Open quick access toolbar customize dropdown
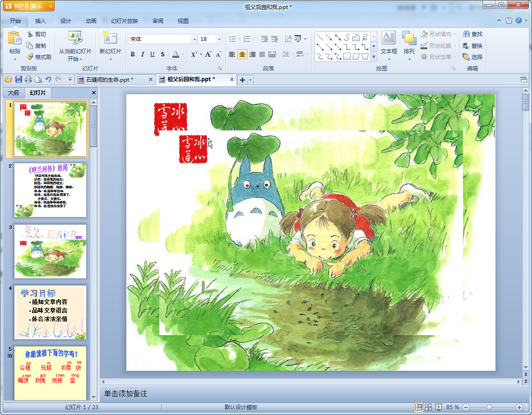This screenshot has width=532, height=415. click(x=70, y=79)
